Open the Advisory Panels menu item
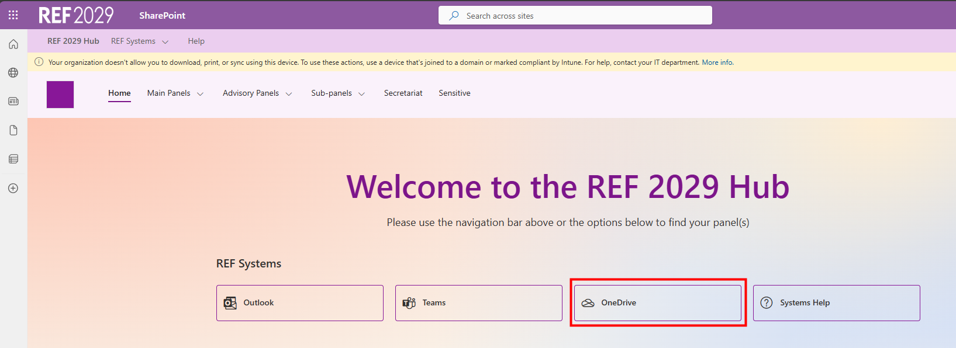This screenshot has width=956, height=348. 251,93
